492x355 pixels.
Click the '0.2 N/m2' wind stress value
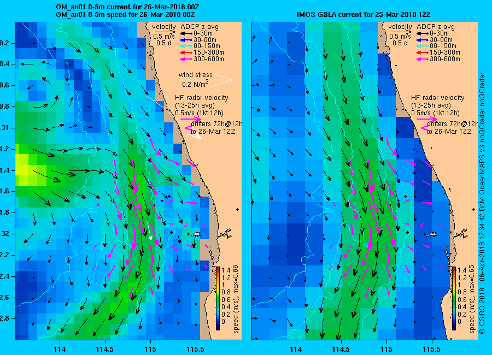[195, 84]
